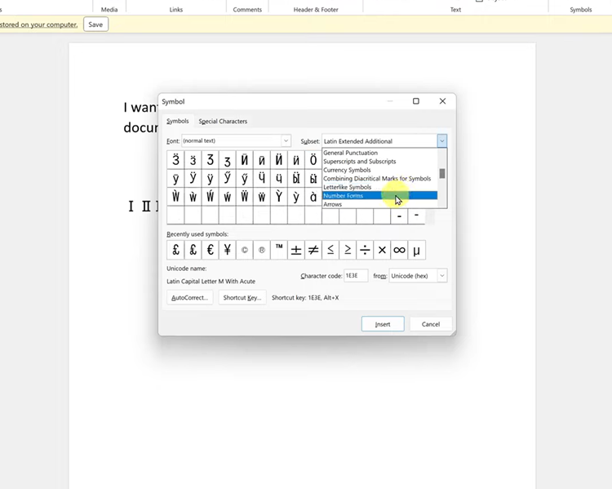Click the Subset field showing Latin Extended Additional

(x=379, y=141)
